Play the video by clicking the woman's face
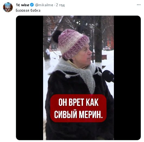Screen dimensions: 144x142 coord(83,56)
